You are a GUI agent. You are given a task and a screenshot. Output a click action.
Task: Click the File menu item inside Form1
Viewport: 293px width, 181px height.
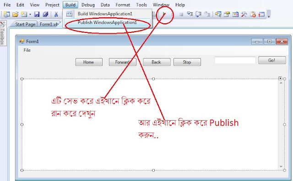pyautogui.click(x=27, y=50)
